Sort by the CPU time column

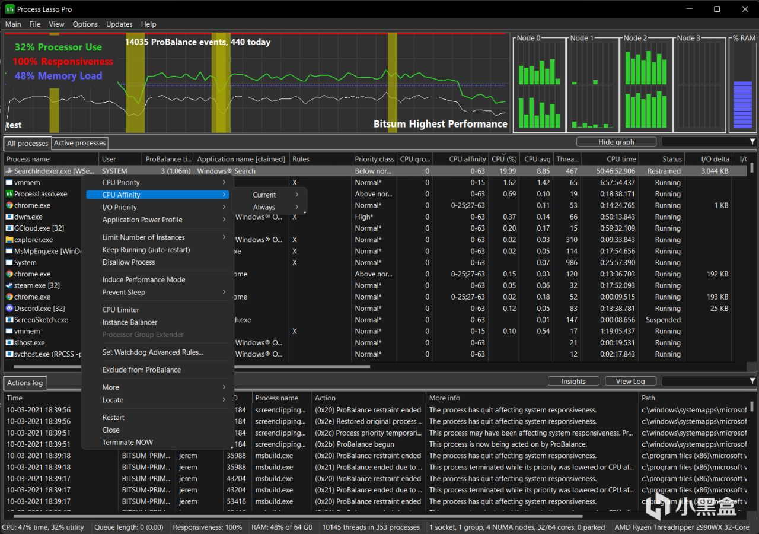pyautogui.click(x=610, y=159)
